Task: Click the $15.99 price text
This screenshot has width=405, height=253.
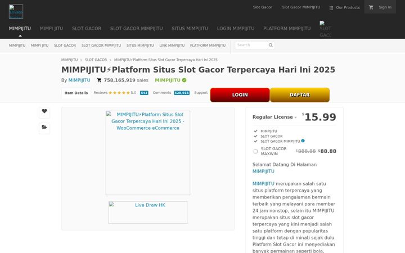Action: [x=319, y=117]
